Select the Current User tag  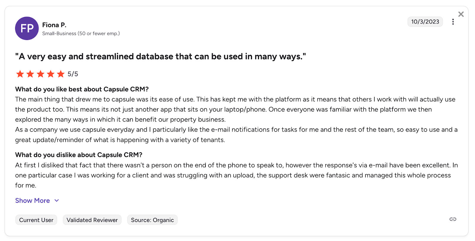point(36,220)
